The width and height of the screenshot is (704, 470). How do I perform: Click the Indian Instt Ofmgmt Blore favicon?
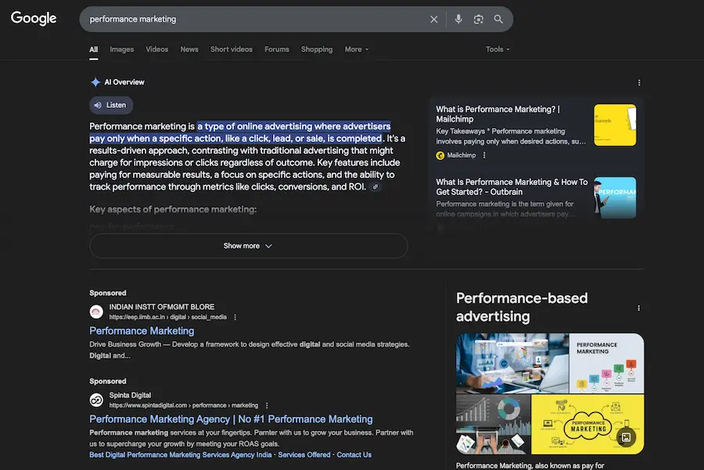point(96,312)
